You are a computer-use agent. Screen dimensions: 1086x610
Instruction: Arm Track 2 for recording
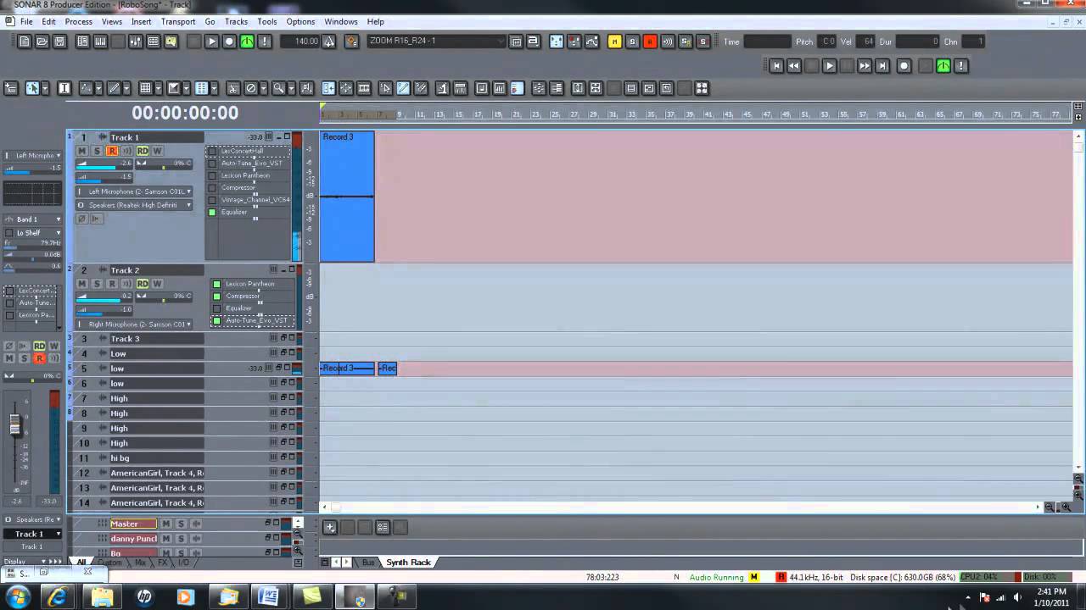click(x=111, y=284)
